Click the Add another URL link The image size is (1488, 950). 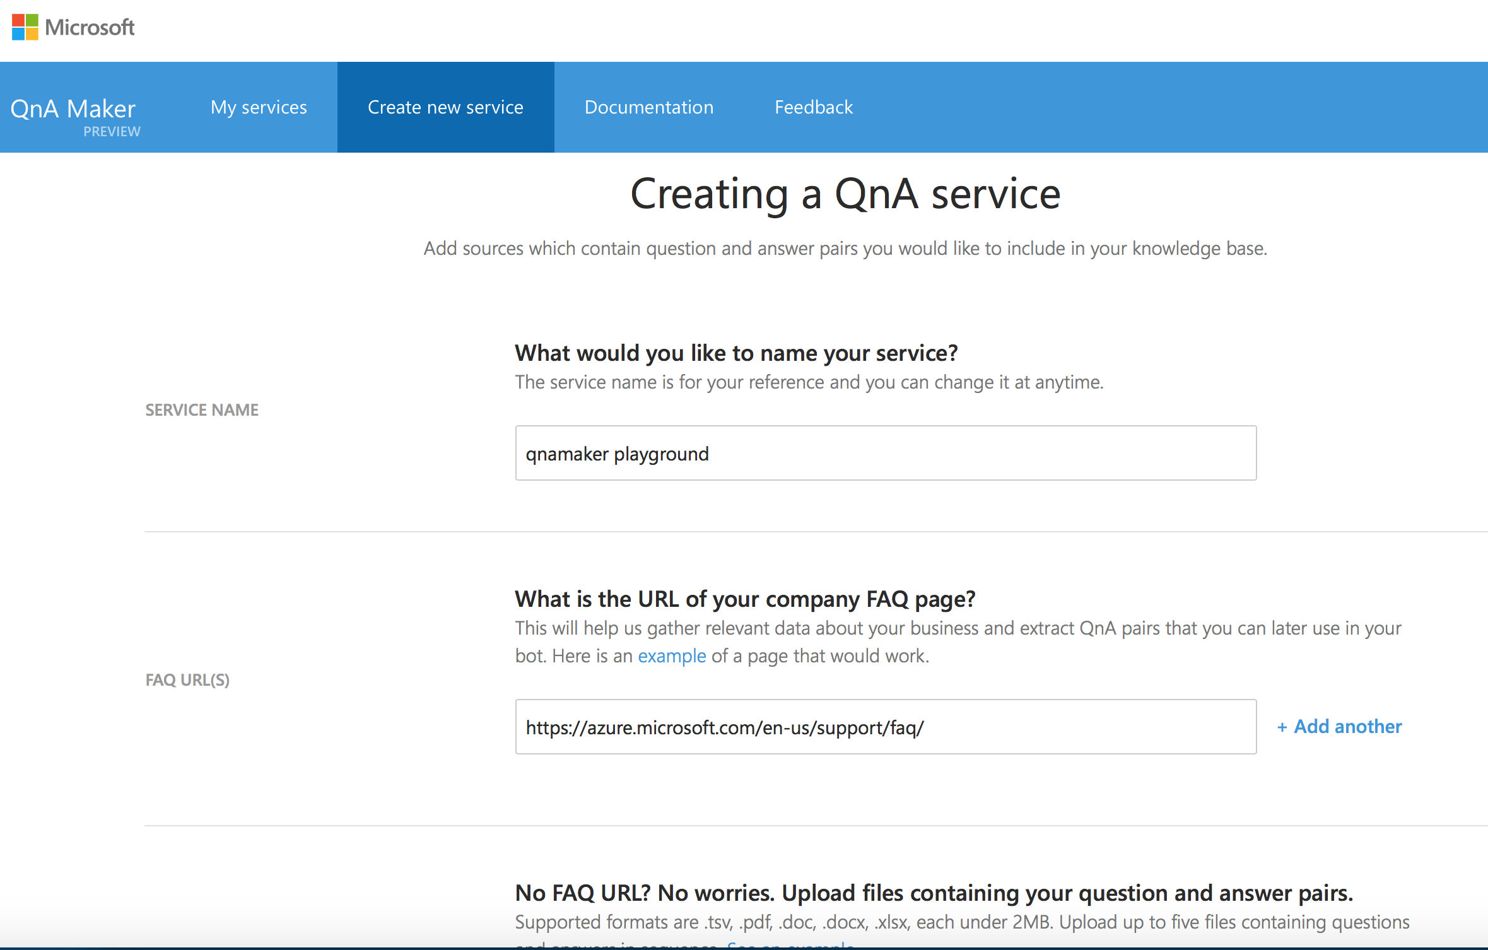point(1339,727)
